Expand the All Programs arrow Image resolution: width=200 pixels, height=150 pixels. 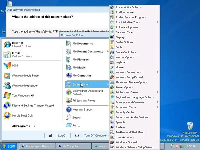click(x=34, y=126)
